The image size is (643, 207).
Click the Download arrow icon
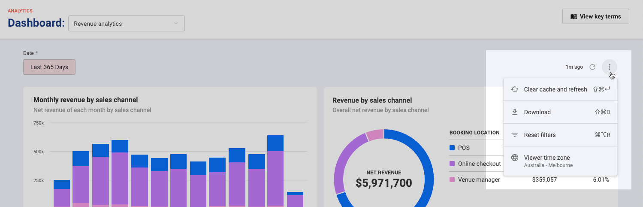[515, 112]
